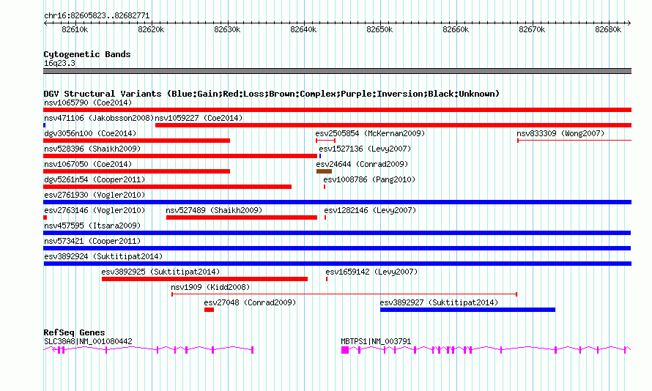
Task: Click the small red esv2763146 loss marker
Action: tap(45, 217)
